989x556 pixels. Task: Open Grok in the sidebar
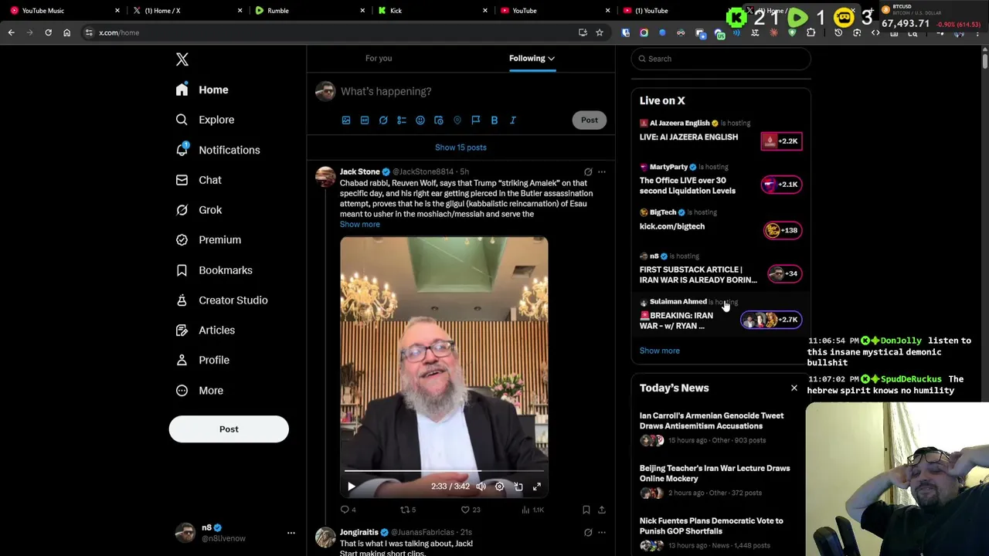coord(199,210)
